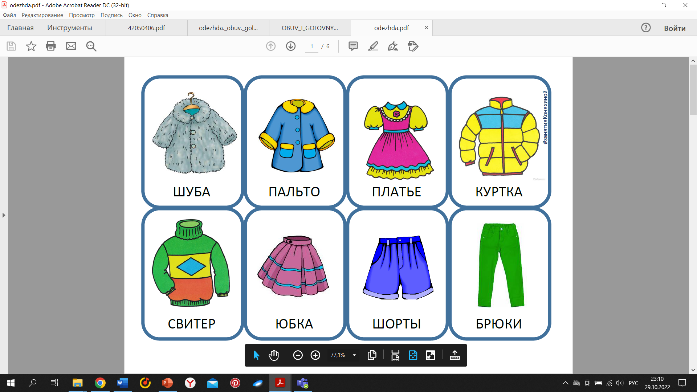697x392 pixels.
Task: Click the floating toolbar dock icon
Action: [x=455, y=355]
